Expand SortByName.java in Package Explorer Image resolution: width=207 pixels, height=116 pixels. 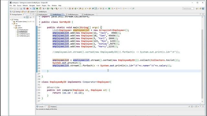coord(16,34)
